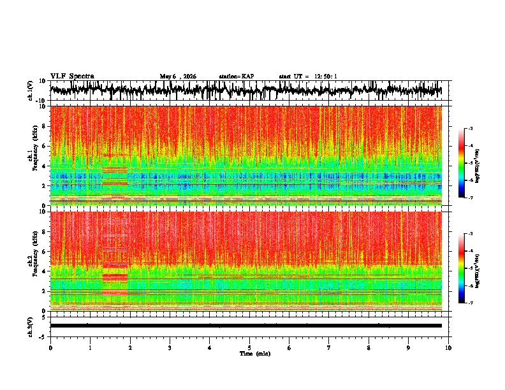
Task: Click the -7 value on ch.2 color scale
Action: [471, 303]
